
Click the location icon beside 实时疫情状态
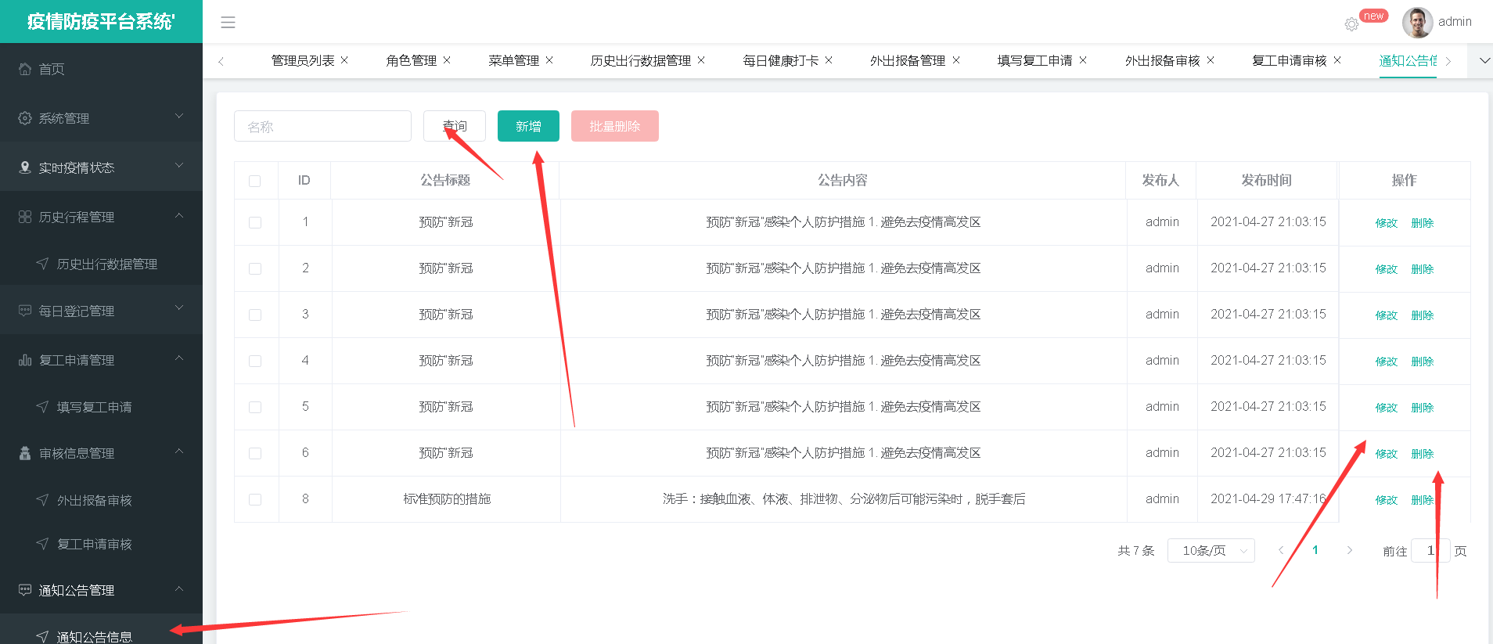tap(25, 167)
